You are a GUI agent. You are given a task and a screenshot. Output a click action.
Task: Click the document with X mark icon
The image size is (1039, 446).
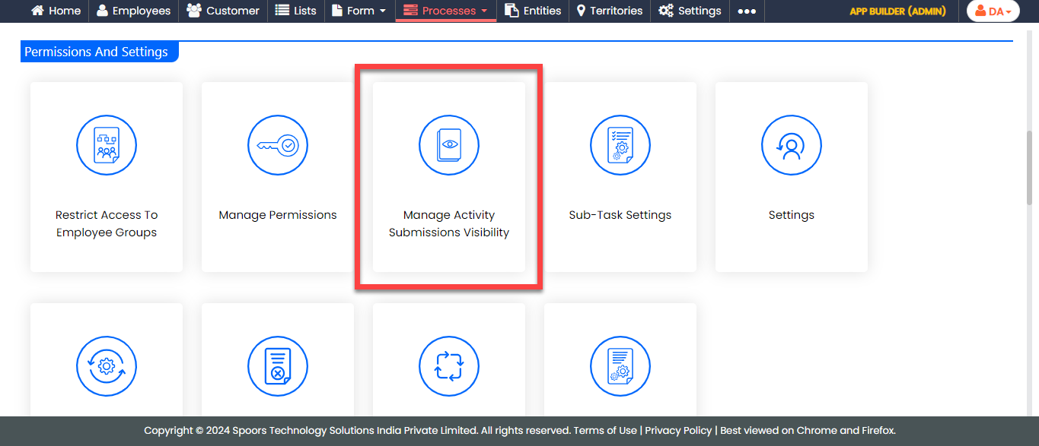tap(278, 366)
